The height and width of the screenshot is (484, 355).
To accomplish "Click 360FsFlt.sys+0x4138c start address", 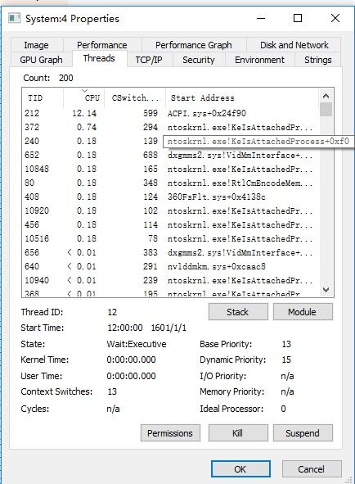I will tap(217, 197).
